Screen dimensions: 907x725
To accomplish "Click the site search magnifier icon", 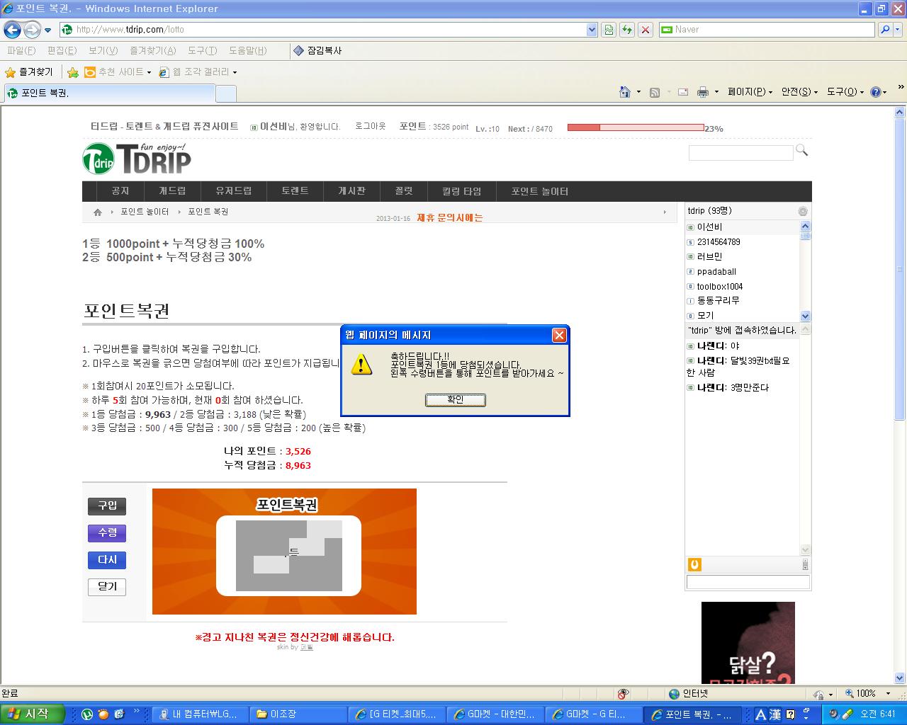I will 801,150.
